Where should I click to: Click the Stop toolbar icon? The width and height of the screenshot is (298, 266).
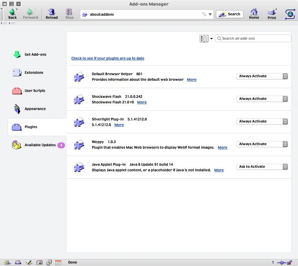[70, 13]
